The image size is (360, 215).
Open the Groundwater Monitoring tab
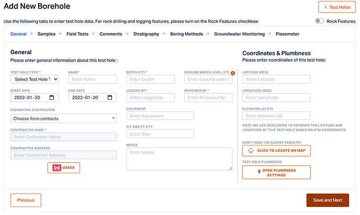click(x=239, y=34)
